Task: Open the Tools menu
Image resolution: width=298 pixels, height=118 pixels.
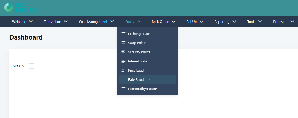Action: click(251, 22)
